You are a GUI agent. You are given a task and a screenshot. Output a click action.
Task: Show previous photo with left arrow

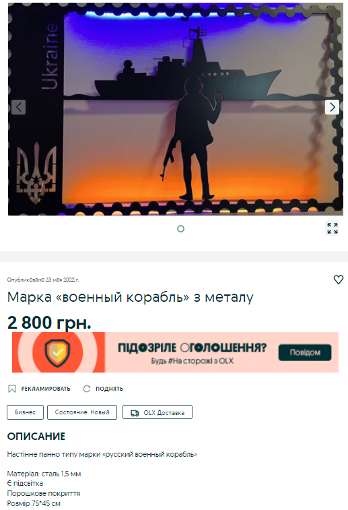point(19,107)
